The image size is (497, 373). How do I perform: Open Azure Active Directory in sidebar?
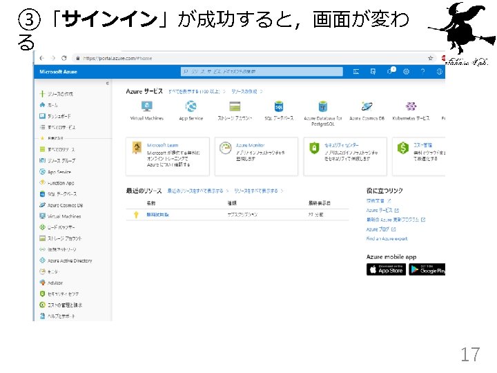66,260
